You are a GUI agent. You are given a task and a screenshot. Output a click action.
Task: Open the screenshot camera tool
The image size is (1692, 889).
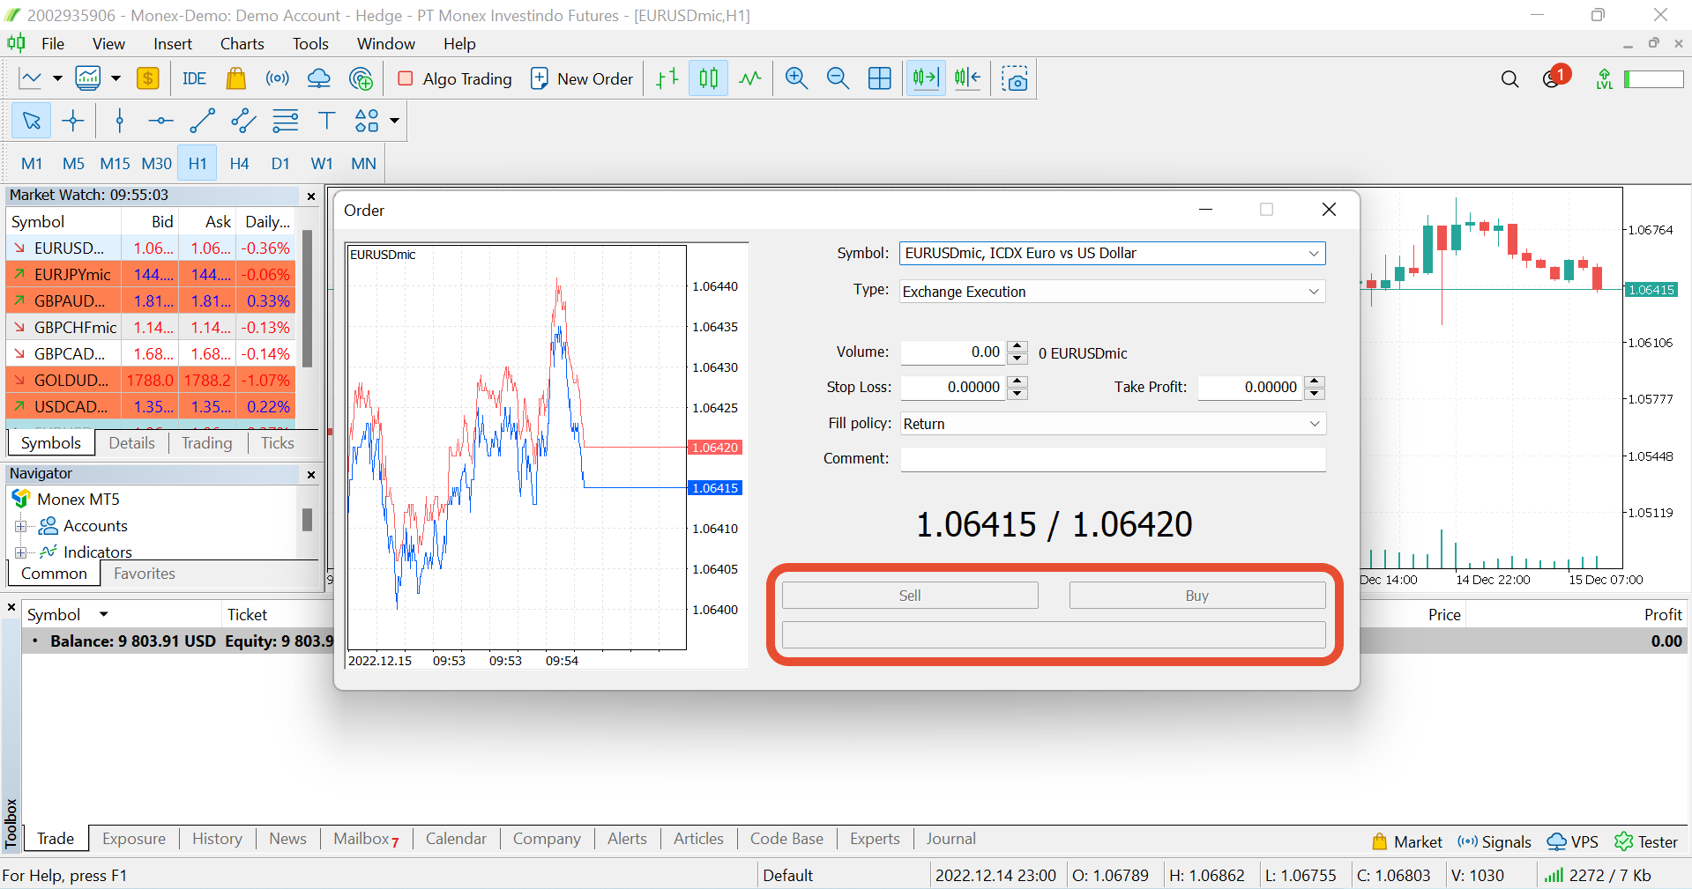coord(1015,78)
